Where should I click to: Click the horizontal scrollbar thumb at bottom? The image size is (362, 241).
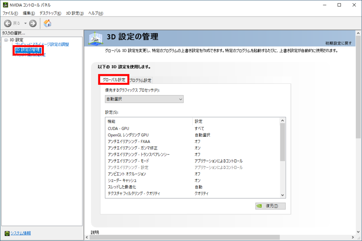coord(185,237)
